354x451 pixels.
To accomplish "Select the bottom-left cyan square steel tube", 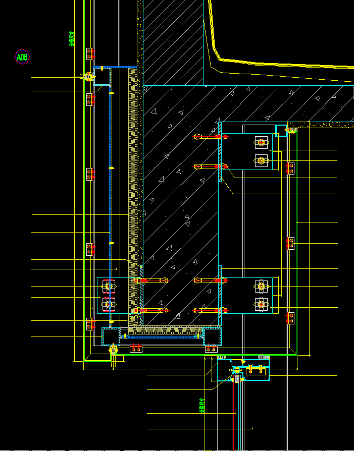I will coord(111,336).
